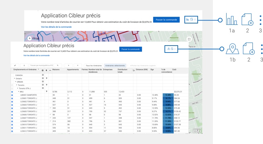263x144 pixels.
Task: Click map pin in M4J row
Action: (47, 91)
